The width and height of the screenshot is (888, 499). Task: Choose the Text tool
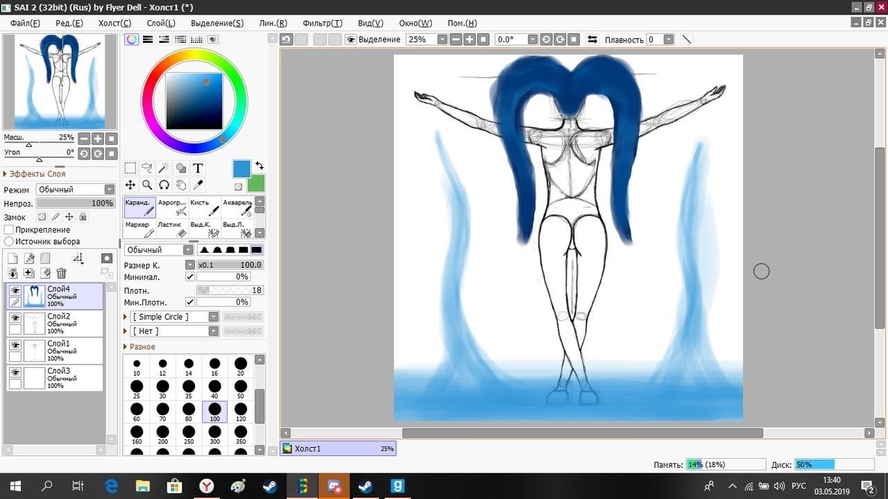198,168
